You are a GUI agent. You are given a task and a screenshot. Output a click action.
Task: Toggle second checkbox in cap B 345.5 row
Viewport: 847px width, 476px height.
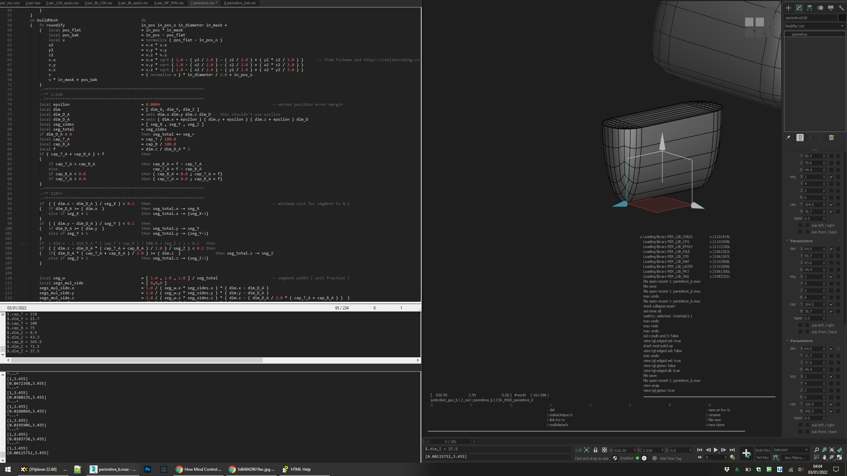pos(838,411)
